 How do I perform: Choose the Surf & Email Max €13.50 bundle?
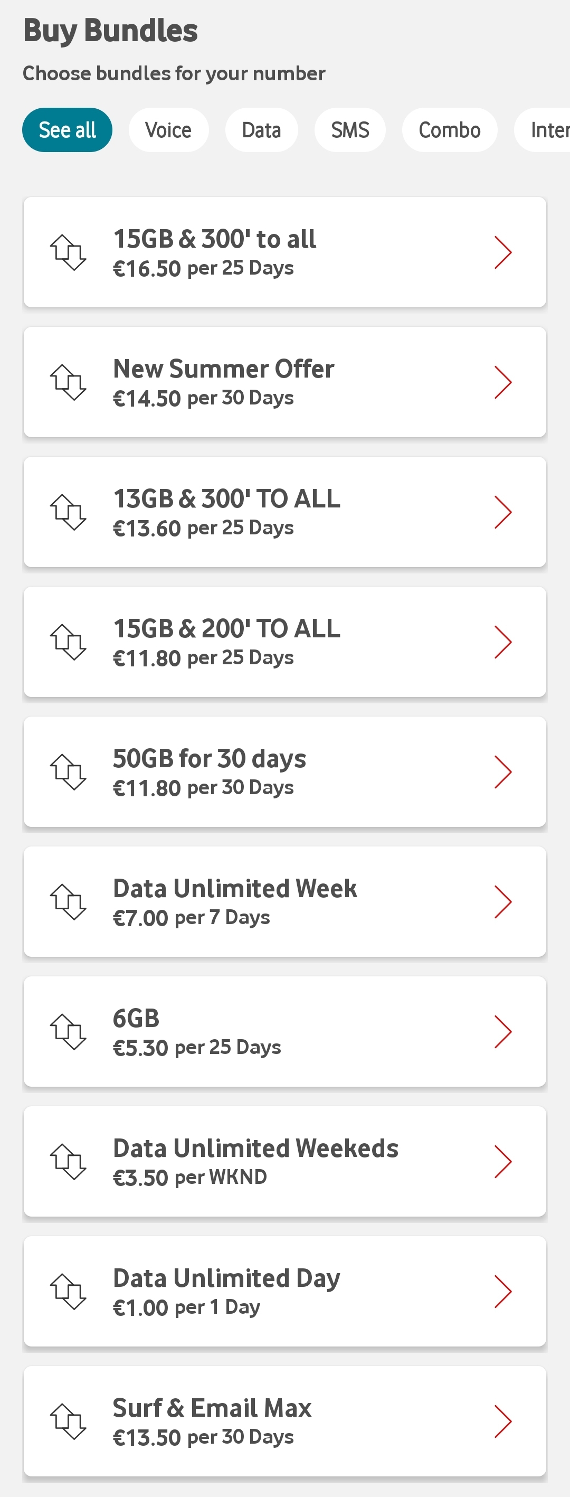click(284, 1421)
